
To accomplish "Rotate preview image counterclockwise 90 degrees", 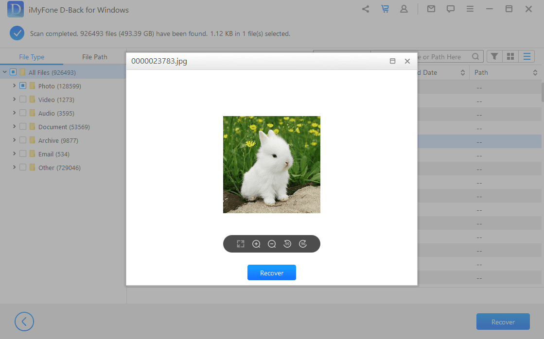I will 287,244.
